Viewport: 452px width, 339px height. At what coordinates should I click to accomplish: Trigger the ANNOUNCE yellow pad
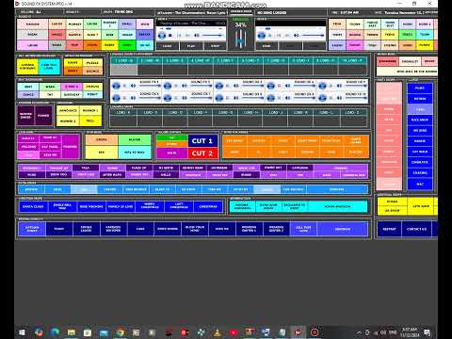tap(68, 111)
